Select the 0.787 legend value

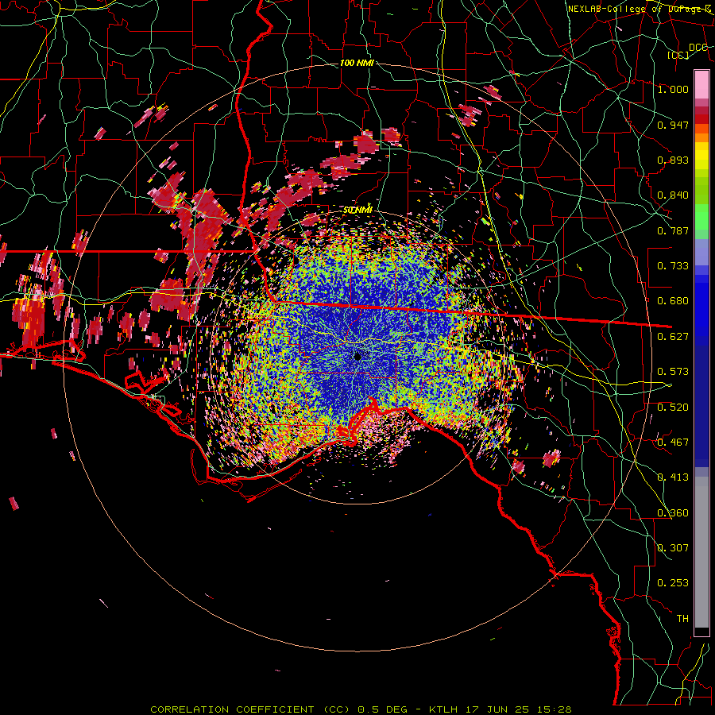pos(673,230)
